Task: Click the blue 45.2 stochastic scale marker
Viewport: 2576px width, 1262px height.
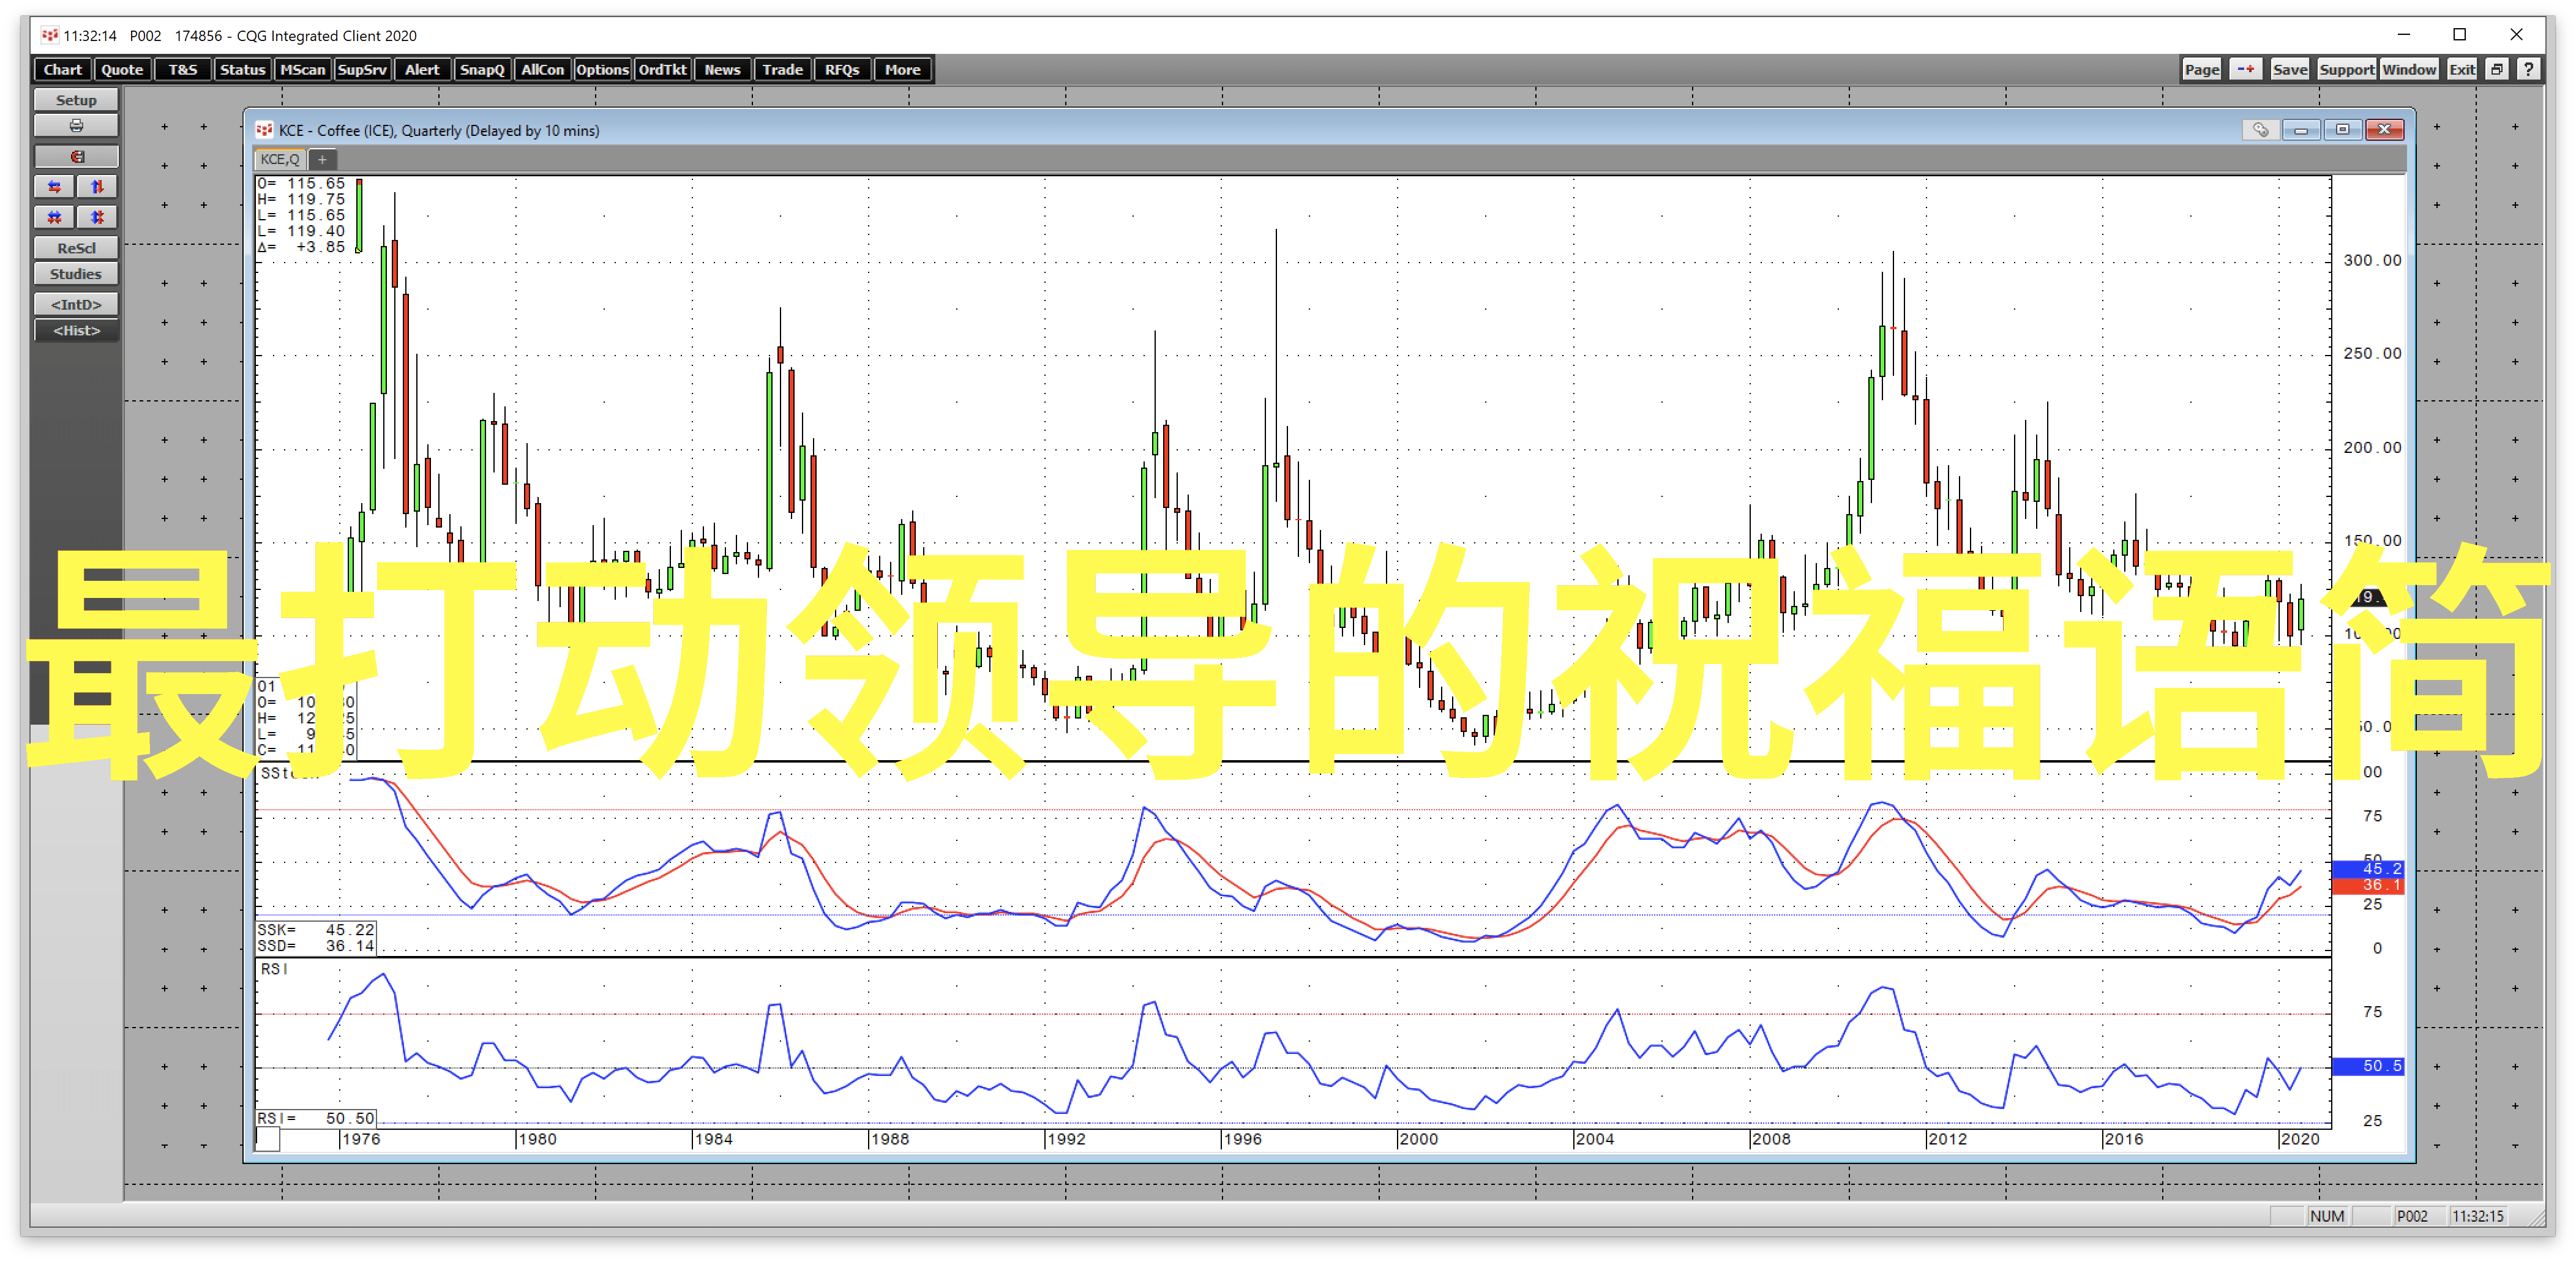Action: [2367, 869]
